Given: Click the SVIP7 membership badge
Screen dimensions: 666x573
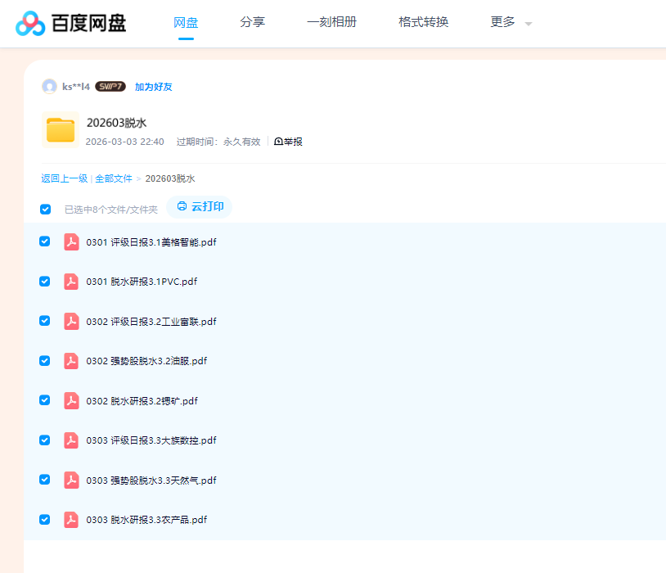Looking at the screenshot, I should click(110, 86).
